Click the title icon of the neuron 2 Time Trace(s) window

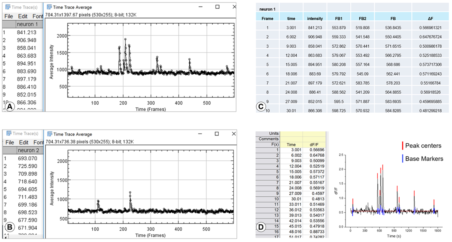[x=9, y=133]
